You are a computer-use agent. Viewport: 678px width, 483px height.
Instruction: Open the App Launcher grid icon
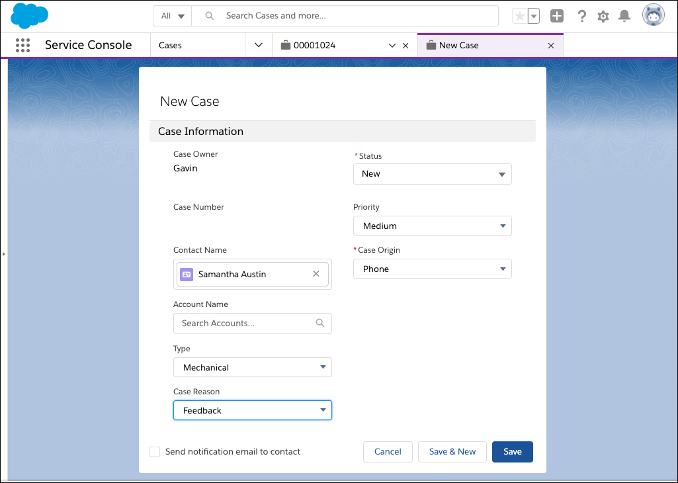point(22,46)
